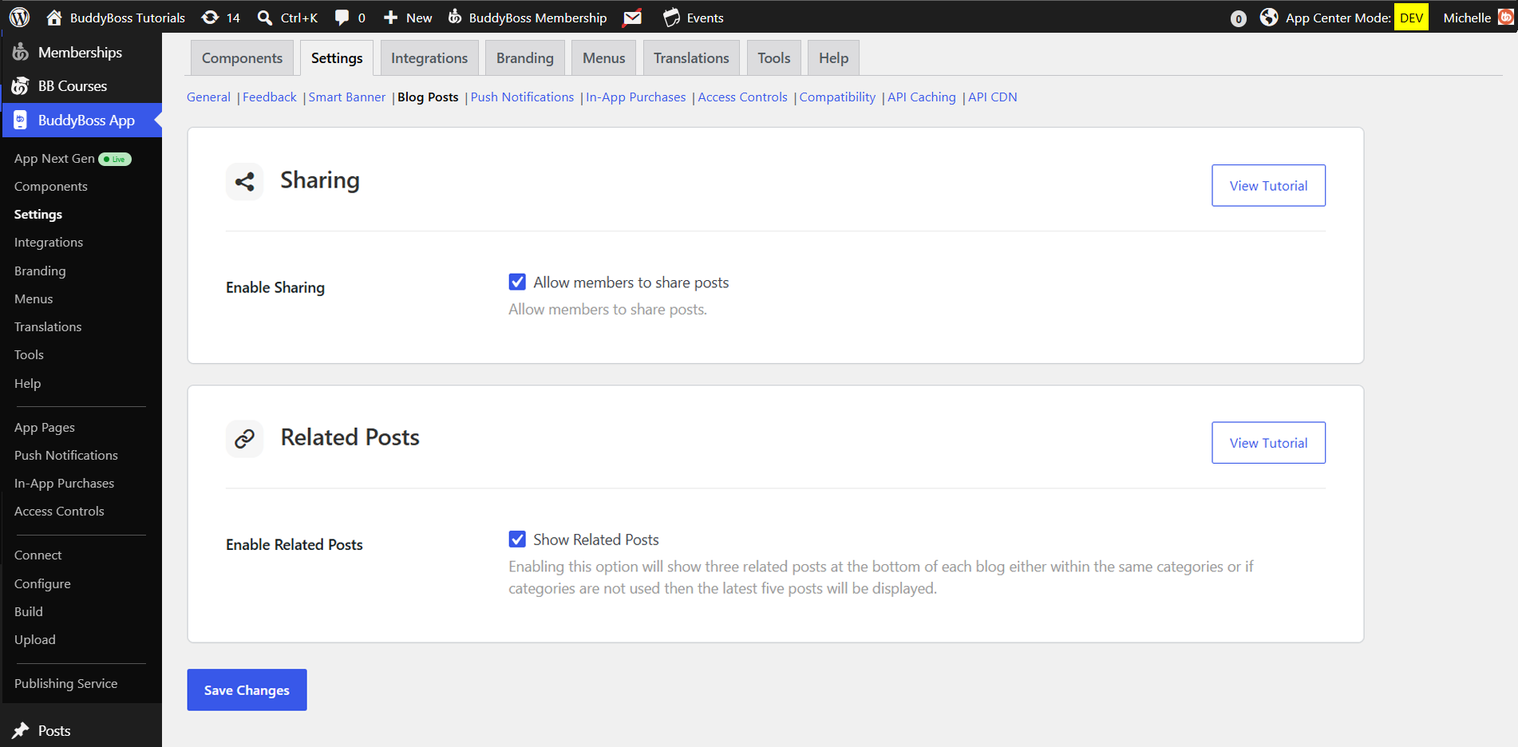
Task: Select the Tools tab
Action: click(774, 57)
